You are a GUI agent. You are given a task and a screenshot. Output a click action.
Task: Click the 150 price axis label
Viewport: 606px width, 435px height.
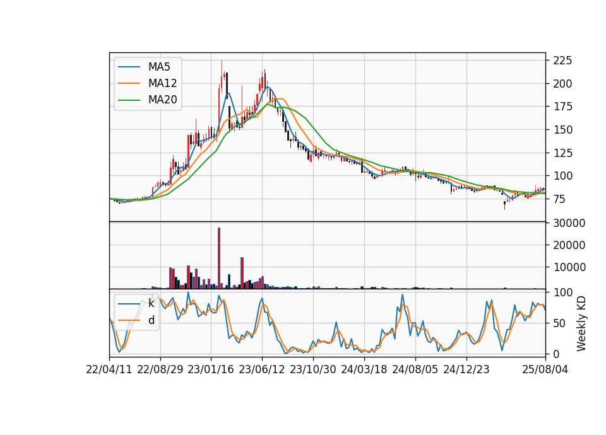(x=562, y=130)
